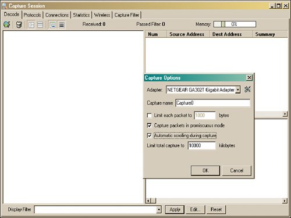Click the bottom scrollbar right arrow
Image resolution: width=291 pixels, height=218 pixels.
coord(285,201)
